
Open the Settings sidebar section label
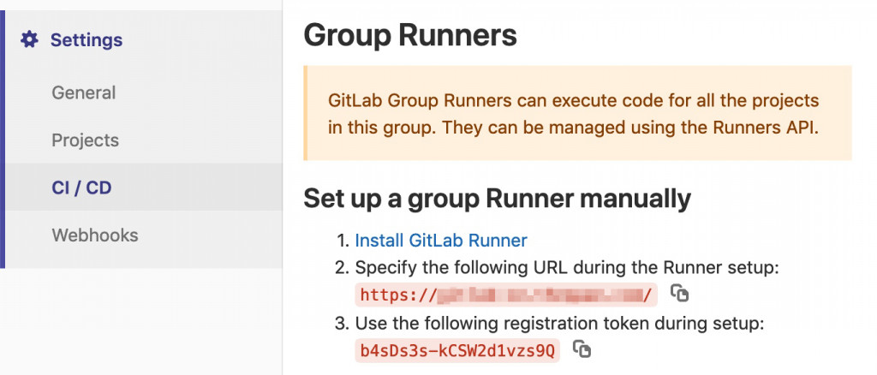pyautogui.click(x=87, y=40)
